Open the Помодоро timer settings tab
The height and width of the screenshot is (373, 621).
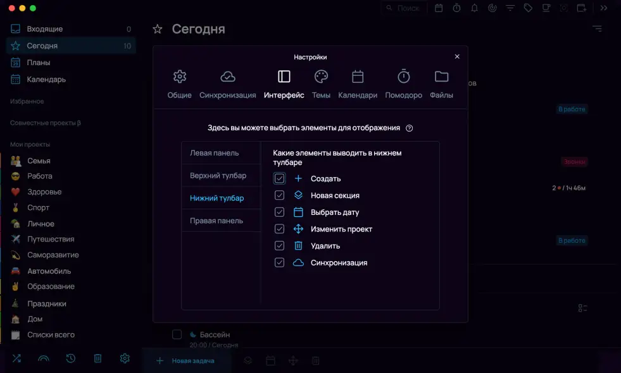[x=403, y=85]
